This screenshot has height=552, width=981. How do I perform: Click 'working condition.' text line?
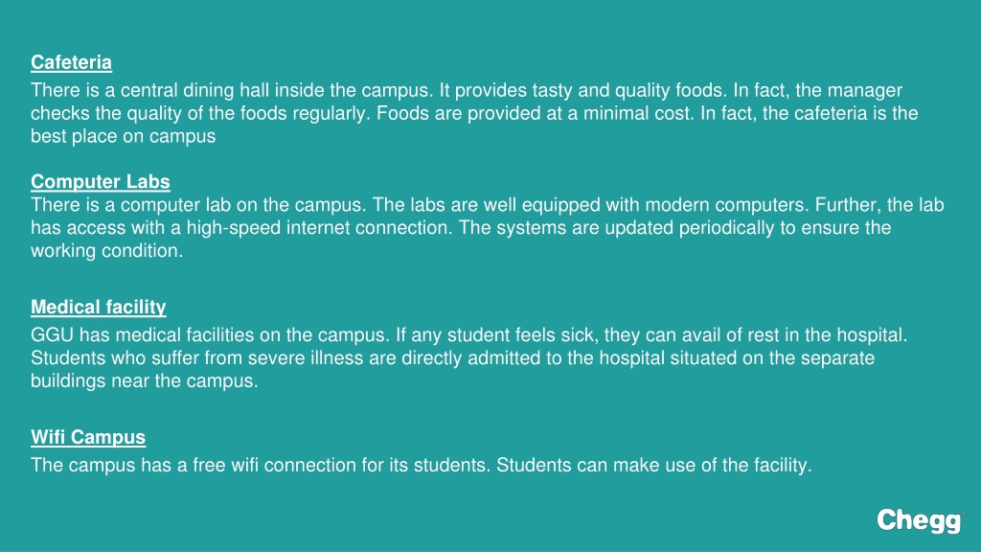107,251
